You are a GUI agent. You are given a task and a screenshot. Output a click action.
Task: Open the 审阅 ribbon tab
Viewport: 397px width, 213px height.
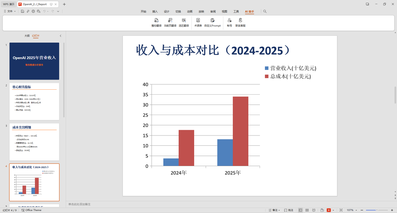[x=213, y=11]
